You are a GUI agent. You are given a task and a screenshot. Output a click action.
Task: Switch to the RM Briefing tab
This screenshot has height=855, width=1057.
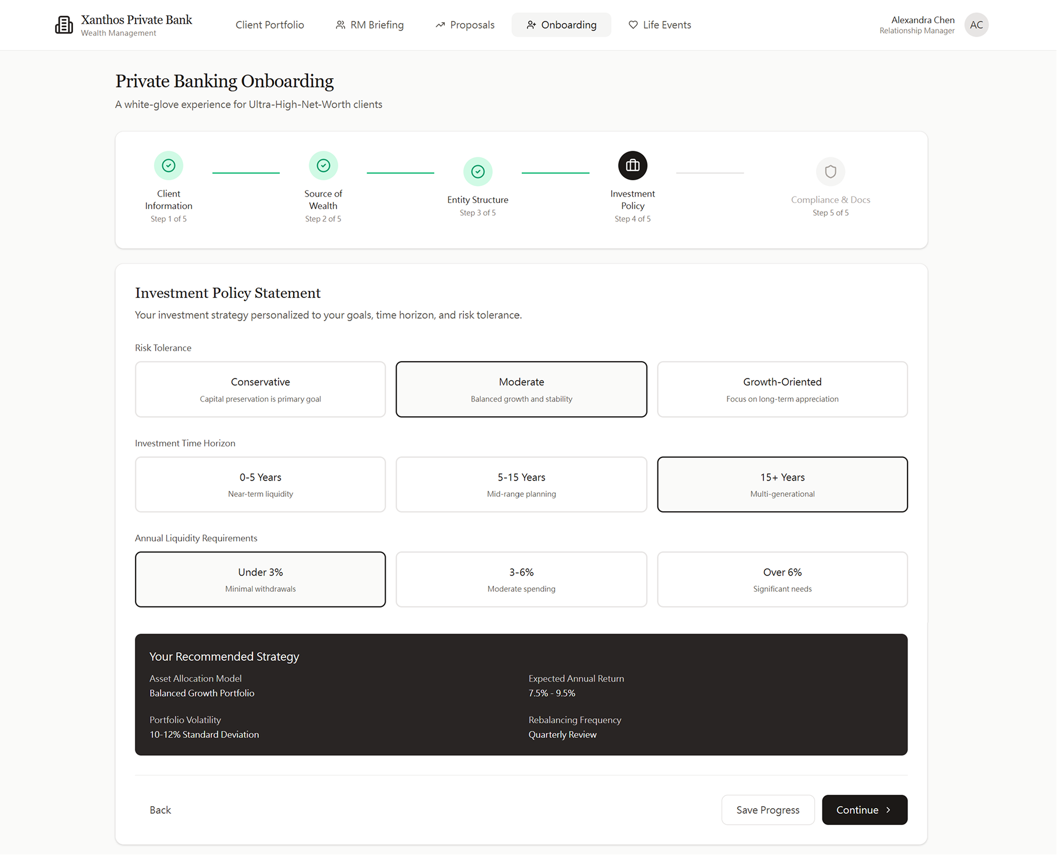click(370, 25)
